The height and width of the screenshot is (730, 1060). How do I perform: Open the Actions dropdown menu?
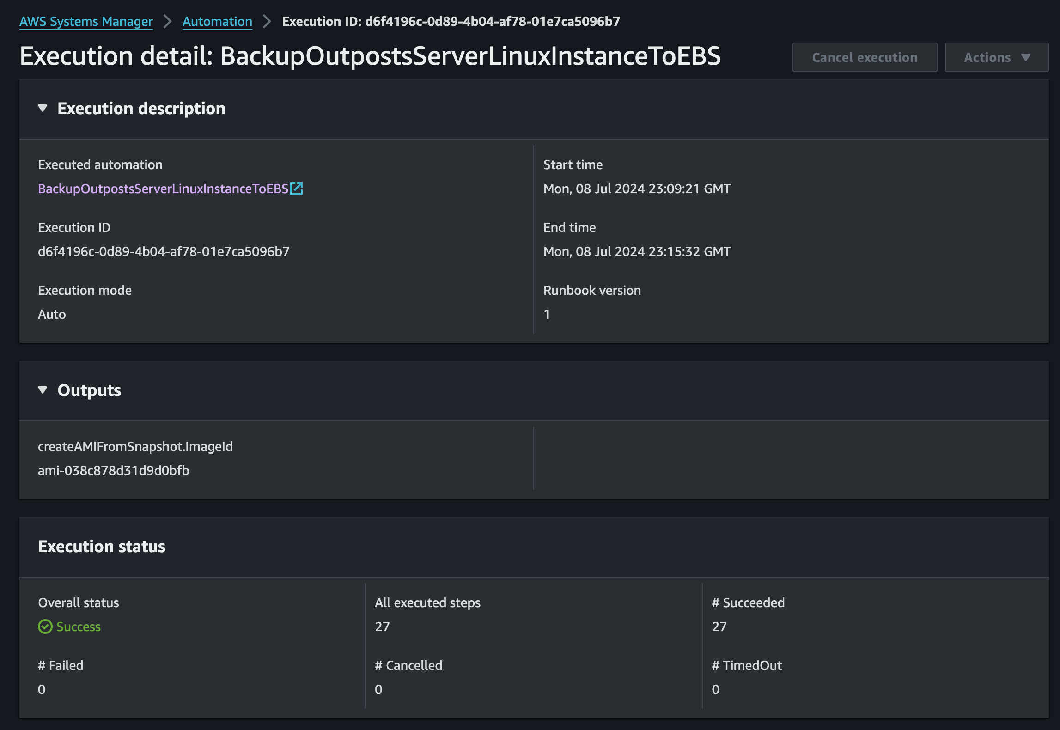pos(996,57)
